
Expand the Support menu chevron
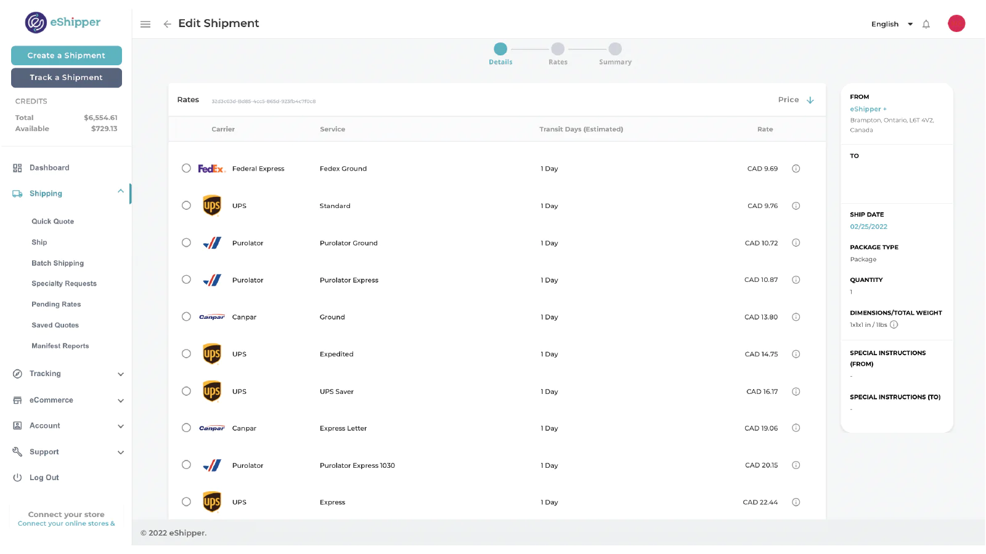coord(121,452)
